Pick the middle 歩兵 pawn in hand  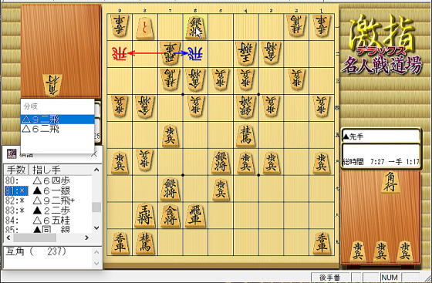tap(381, 251)
